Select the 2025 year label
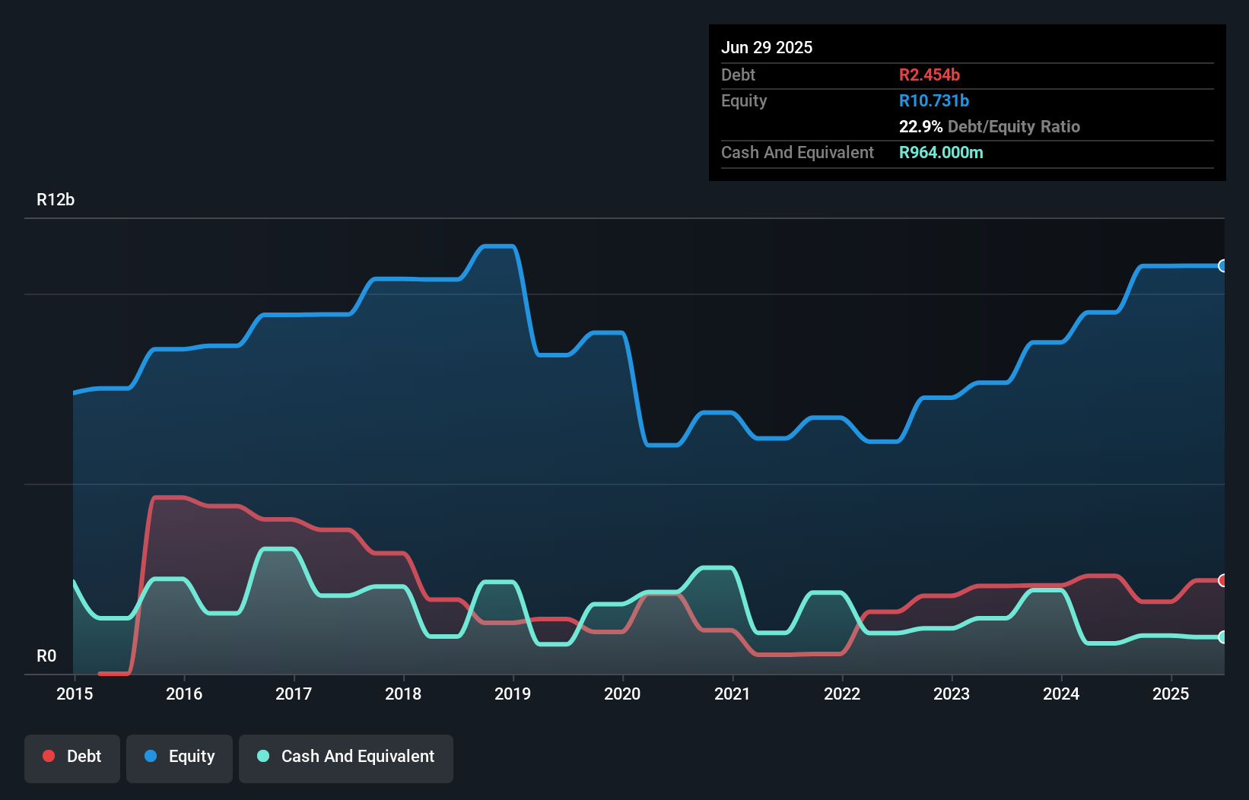This screenshot has height=800, width=1249. click(1171, 694)
